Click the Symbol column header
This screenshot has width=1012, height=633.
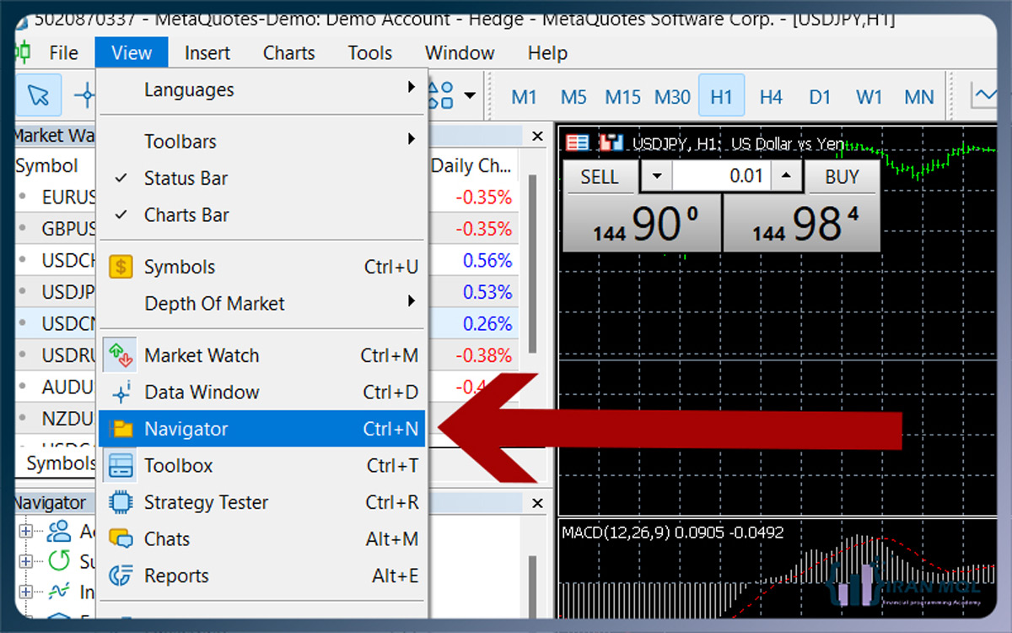[x=47, y=165]
